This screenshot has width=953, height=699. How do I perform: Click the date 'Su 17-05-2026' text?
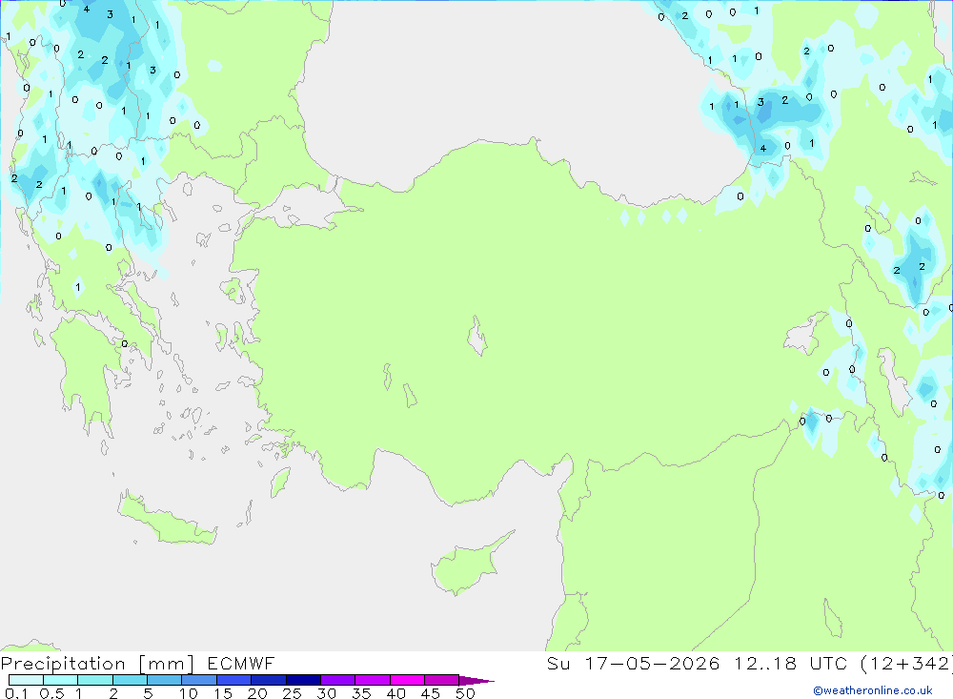(634, 663)
